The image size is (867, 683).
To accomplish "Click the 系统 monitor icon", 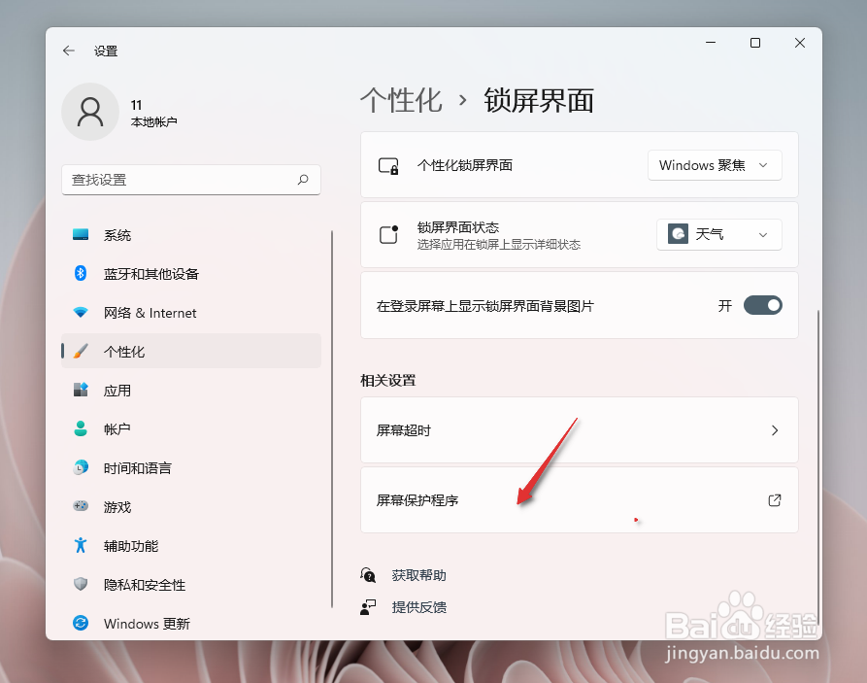I will [81, 235].
